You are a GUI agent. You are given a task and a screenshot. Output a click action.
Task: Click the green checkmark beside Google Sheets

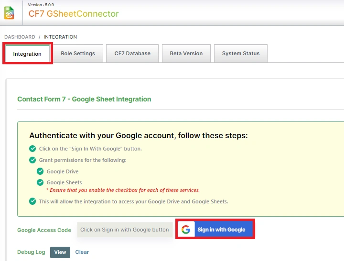point(40,182)
